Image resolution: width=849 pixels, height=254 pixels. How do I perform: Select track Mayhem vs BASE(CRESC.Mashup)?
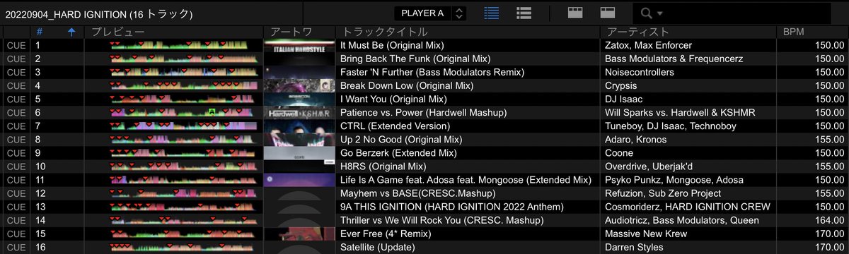click(x=417, y=193)
